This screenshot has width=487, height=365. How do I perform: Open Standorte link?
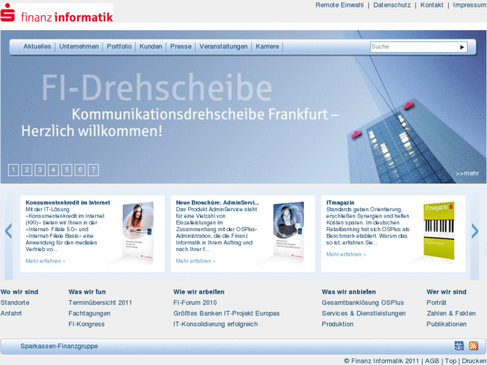(x=15, y=303)
